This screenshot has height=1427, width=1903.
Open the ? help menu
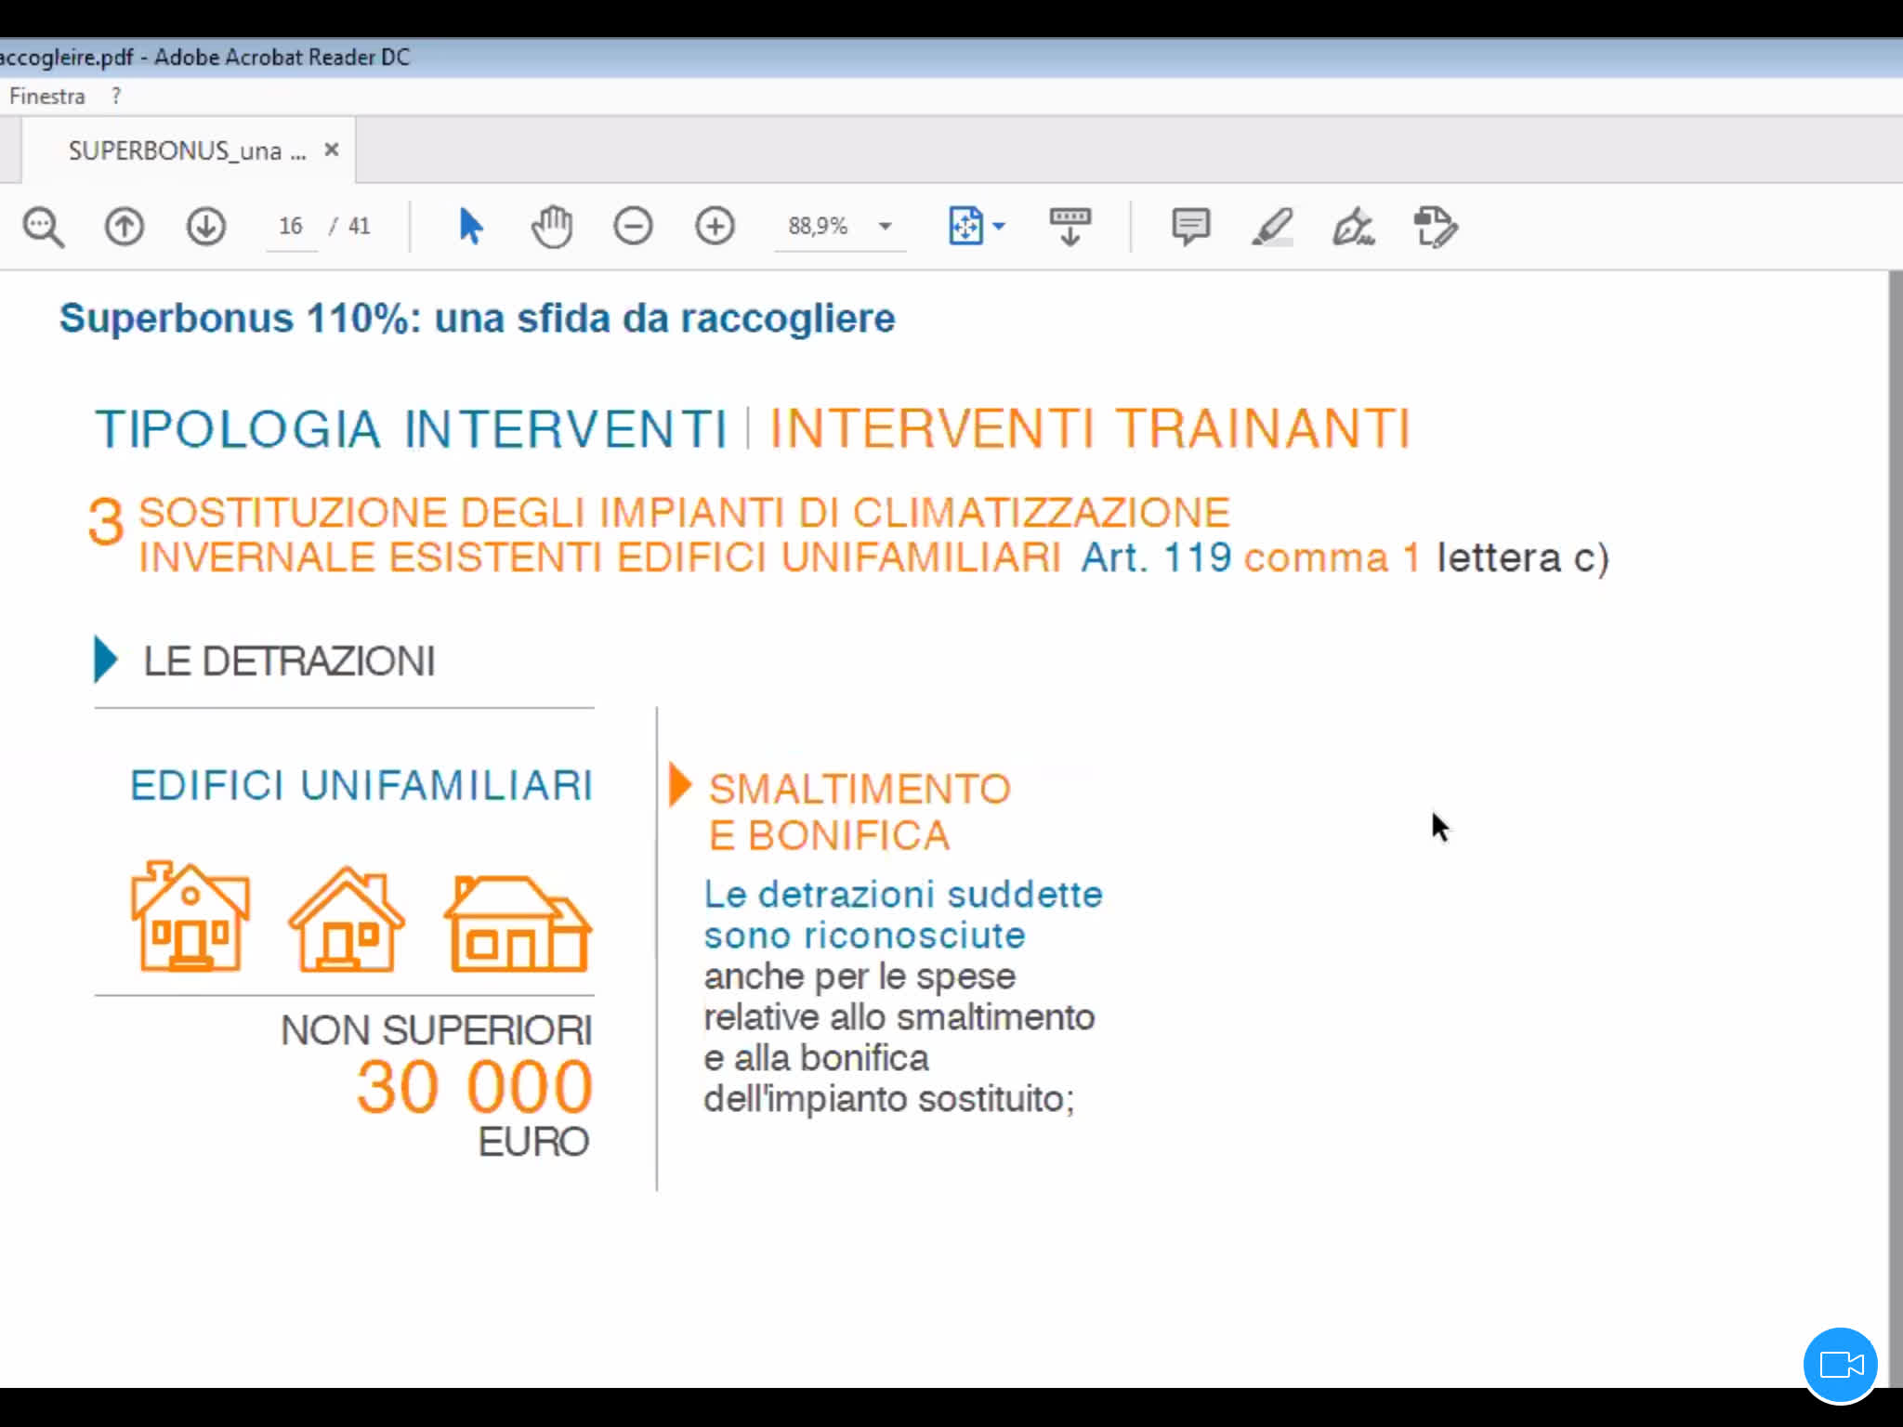116,96
